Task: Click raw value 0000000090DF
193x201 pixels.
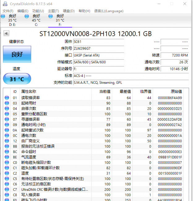Action: click(x=170, y=168)
